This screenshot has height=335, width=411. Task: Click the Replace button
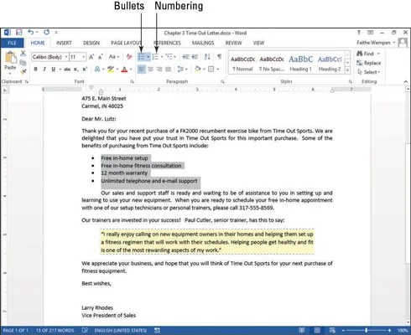click(x=369, y=63)
